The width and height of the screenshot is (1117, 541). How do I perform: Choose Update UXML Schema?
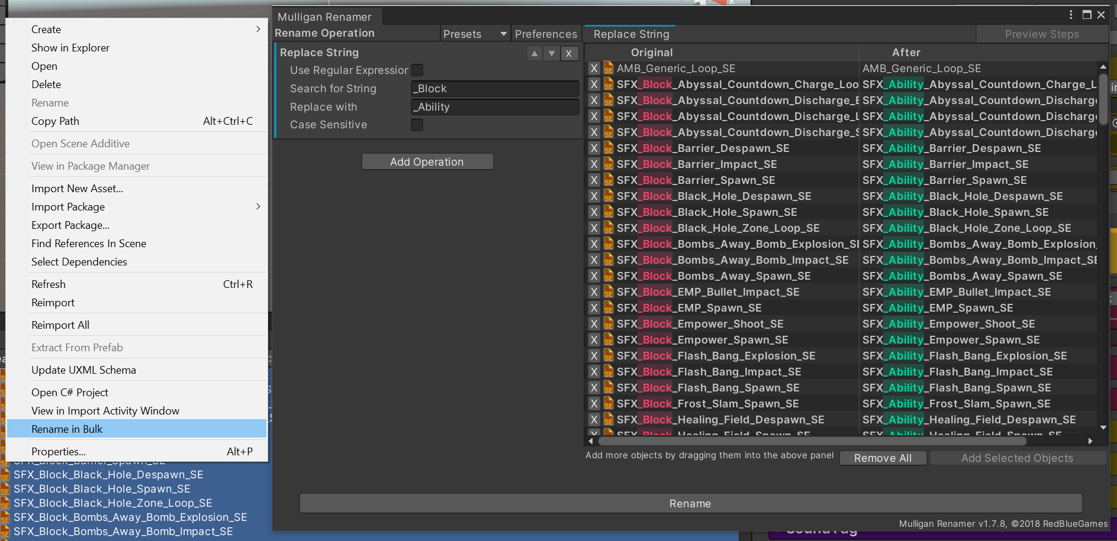137,370
